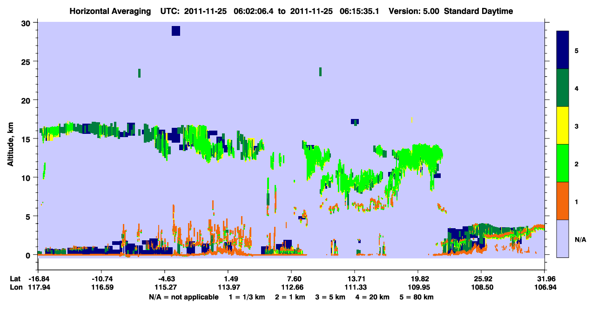Click the '3 = 5 km' legend note
This screenshot has height=310, width=605.
point(330,297)
